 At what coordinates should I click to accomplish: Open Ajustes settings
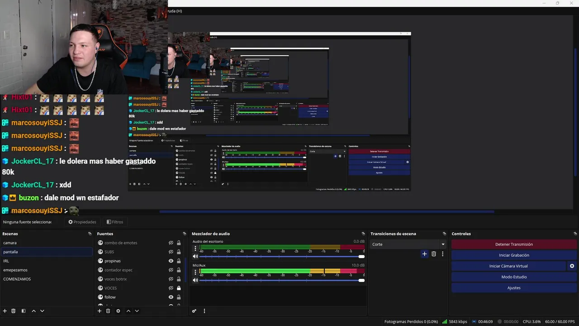514,288
